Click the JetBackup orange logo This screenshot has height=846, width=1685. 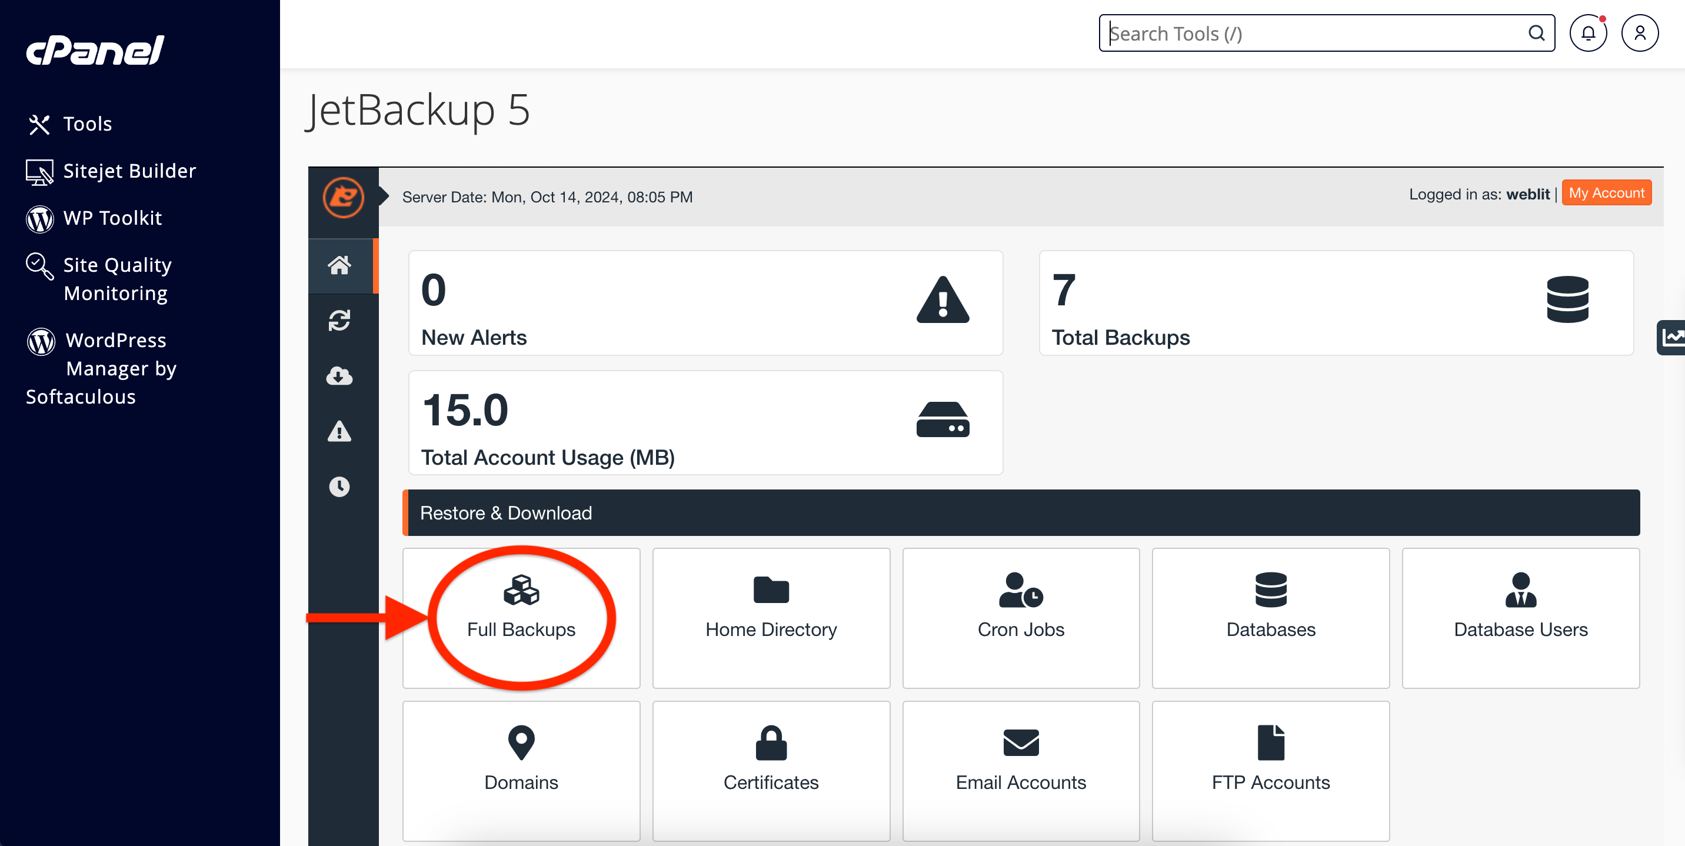click(x=344, y=197)
